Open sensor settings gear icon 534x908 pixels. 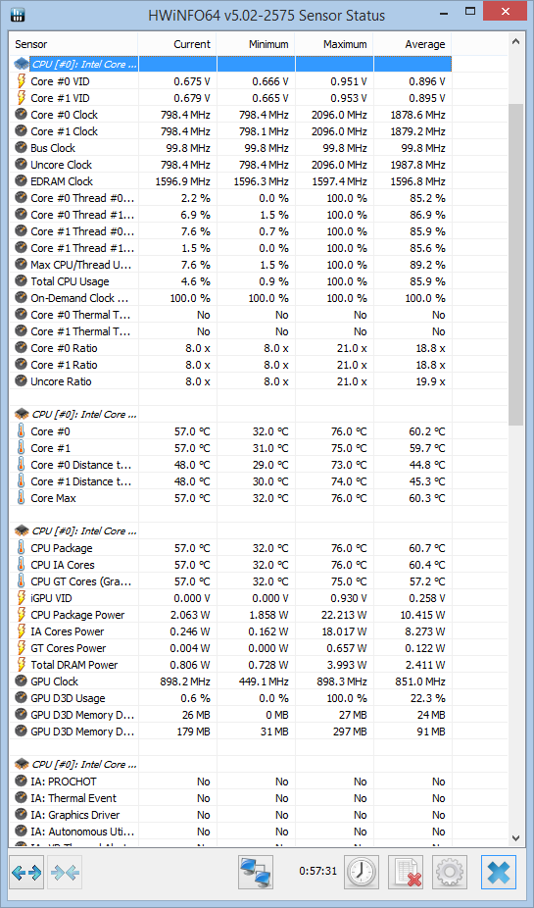click(450, 872)
